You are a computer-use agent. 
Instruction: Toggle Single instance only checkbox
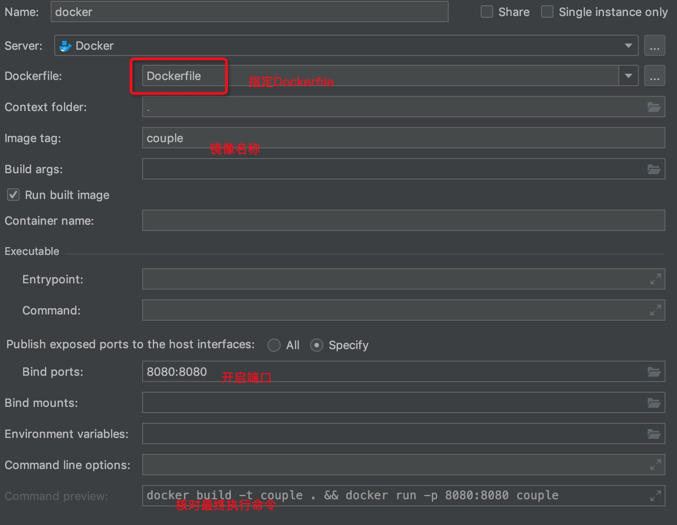click(547, 12)
